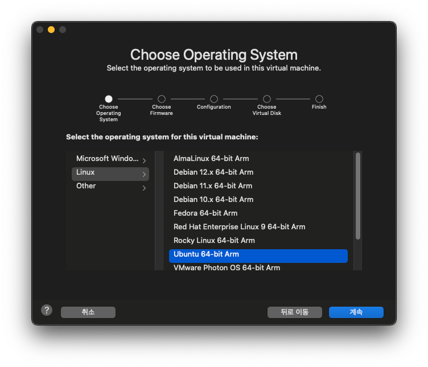Viewport: 428px width, 367px height.
Task: Click the Choose Operating System step circle
Action: pos(109,99)
